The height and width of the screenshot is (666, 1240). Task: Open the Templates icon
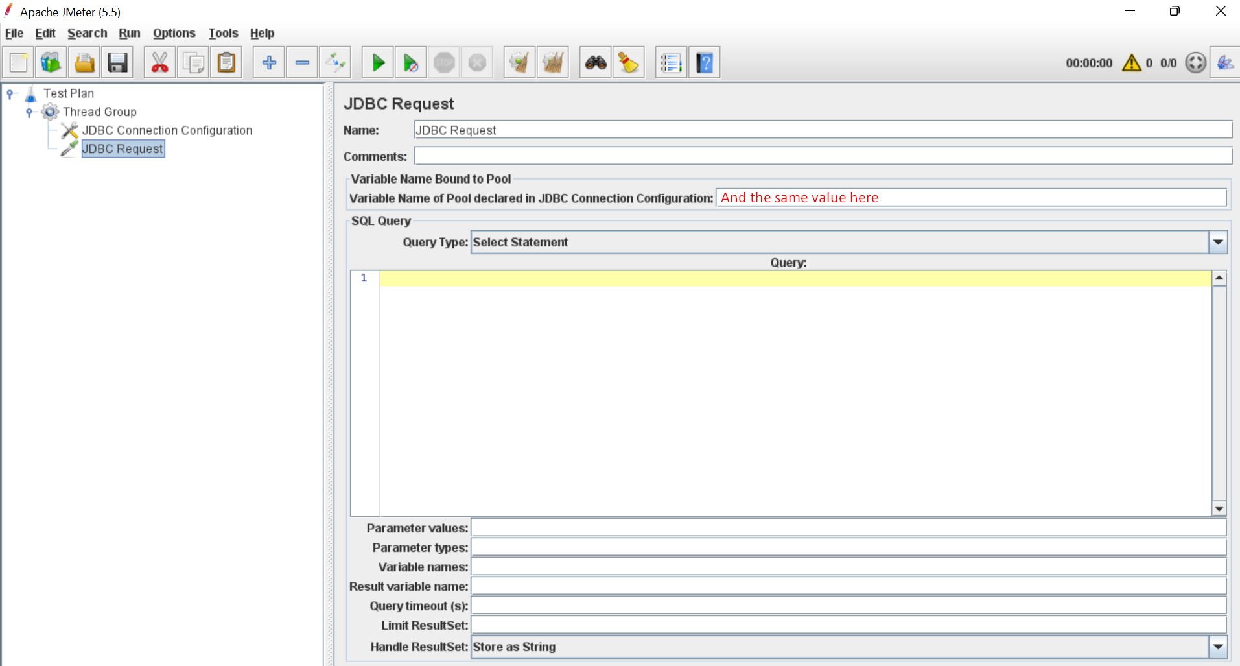(x=51, y=63)
